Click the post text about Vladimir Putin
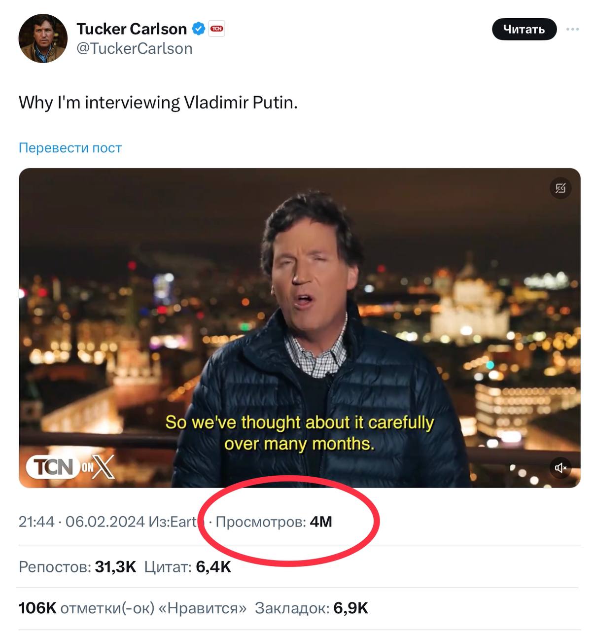Image resolution: width=594 pixels, height=631 pixels. (158, 103)
